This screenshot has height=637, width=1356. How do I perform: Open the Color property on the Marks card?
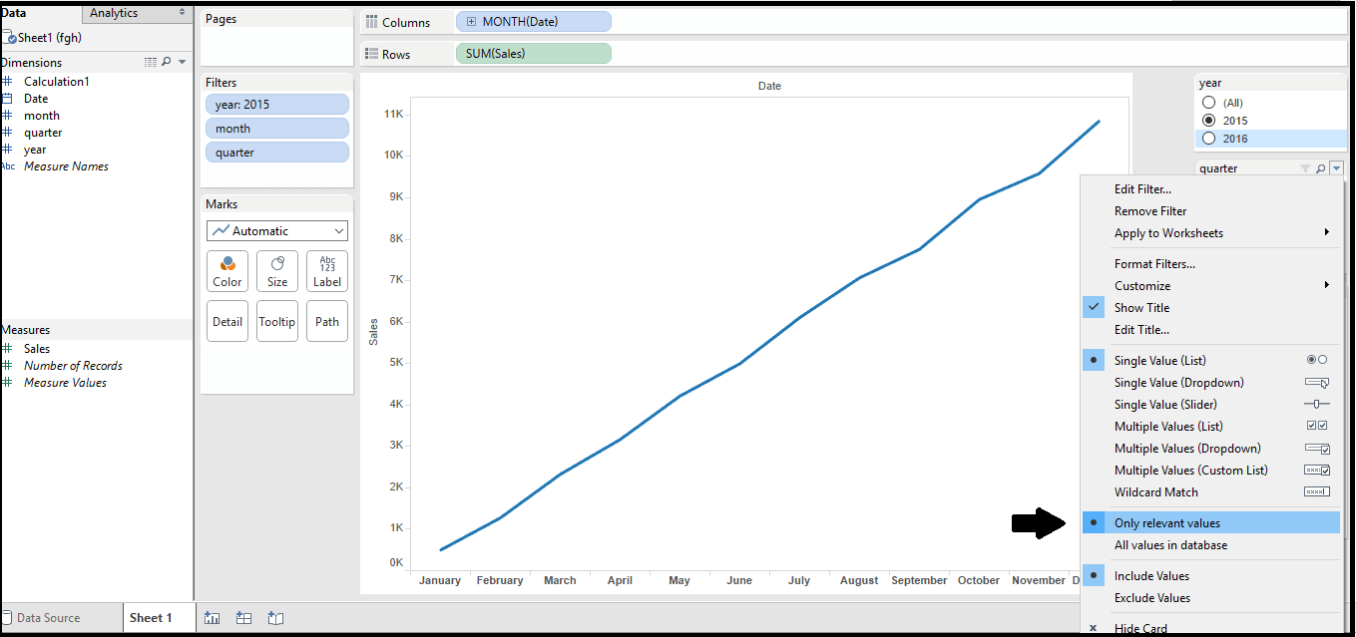[x=226, y=270]
